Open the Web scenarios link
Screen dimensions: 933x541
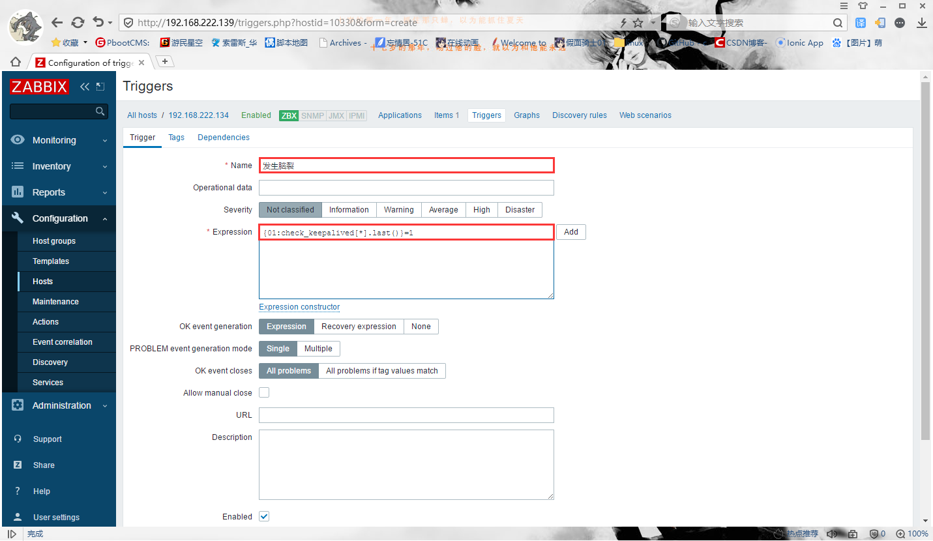coord(645,115)
